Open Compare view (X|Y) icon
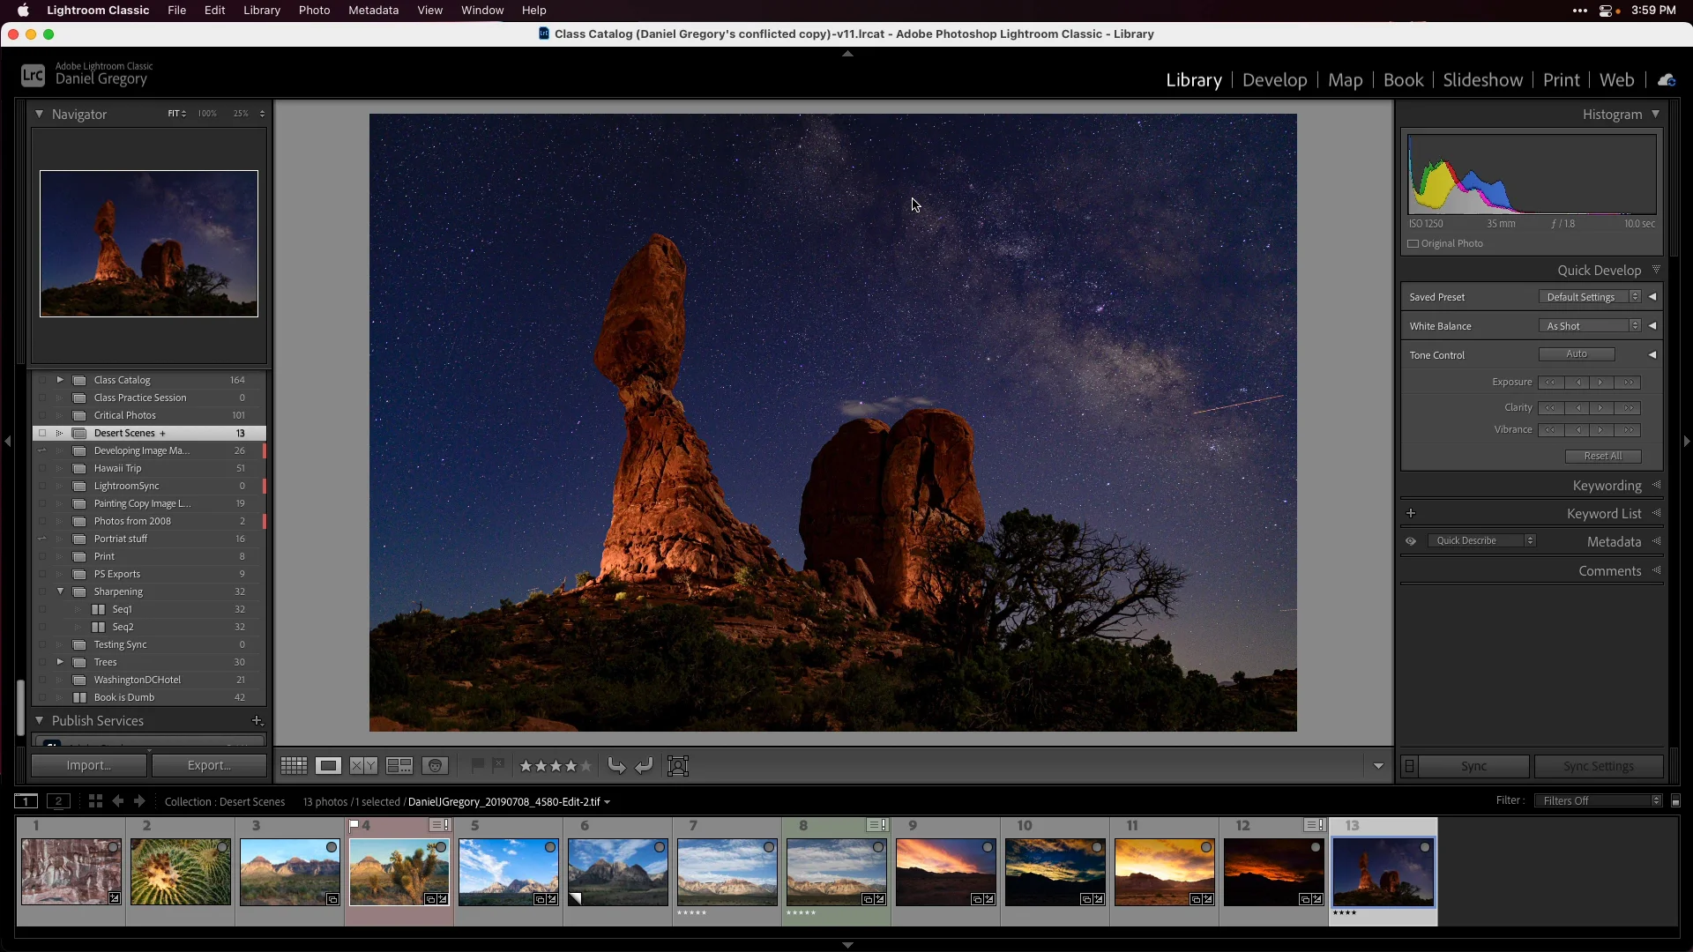 pyautogui.click(x=364, y=766)
